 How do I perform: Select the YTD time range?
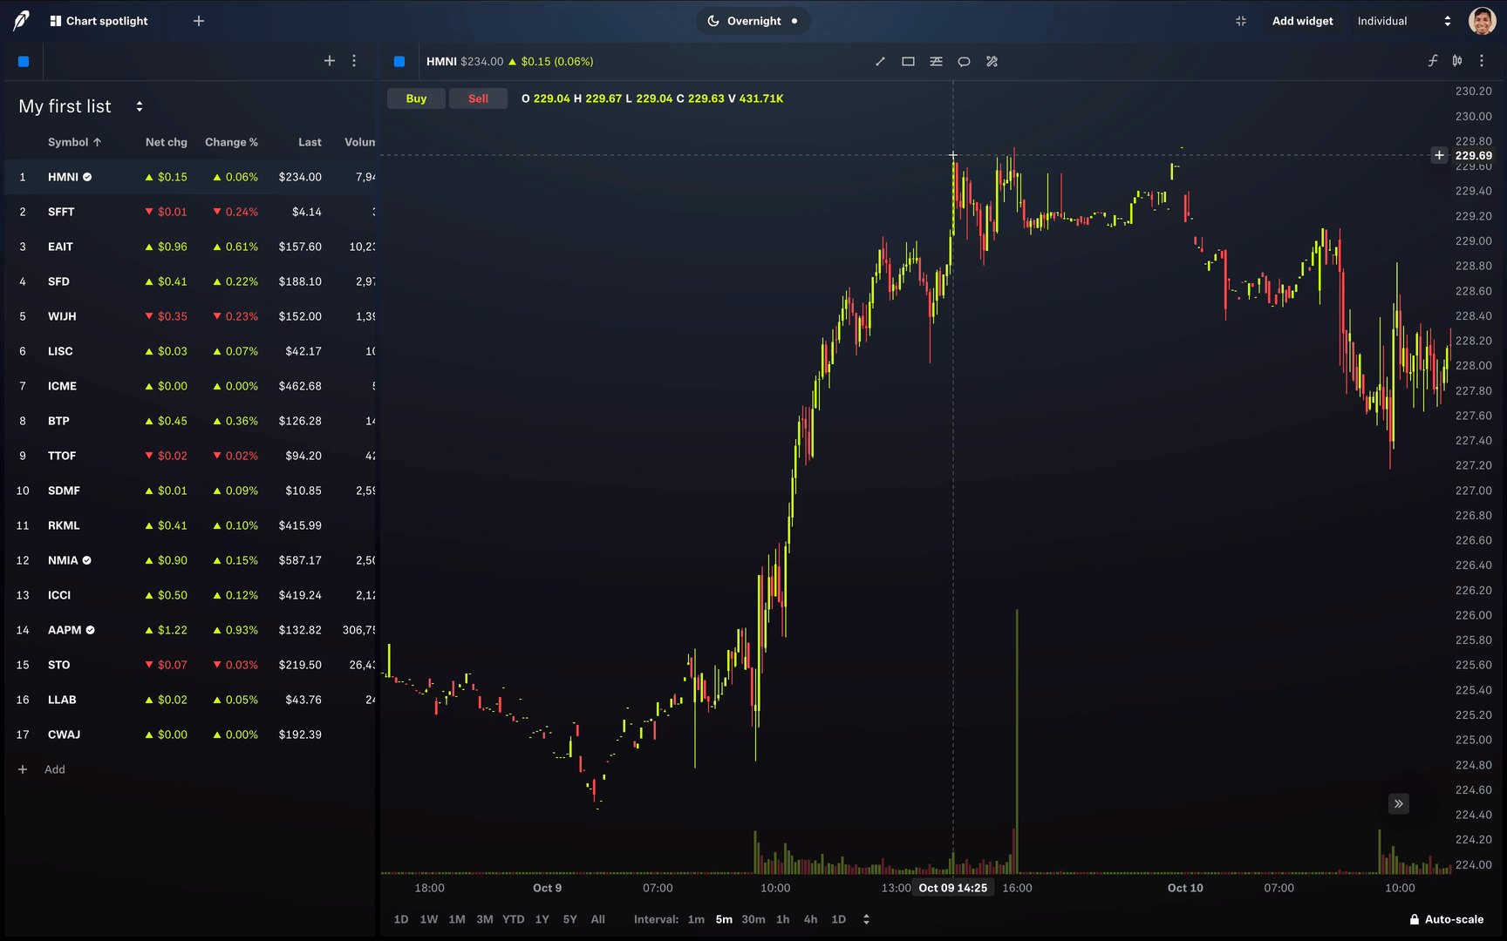513,919
